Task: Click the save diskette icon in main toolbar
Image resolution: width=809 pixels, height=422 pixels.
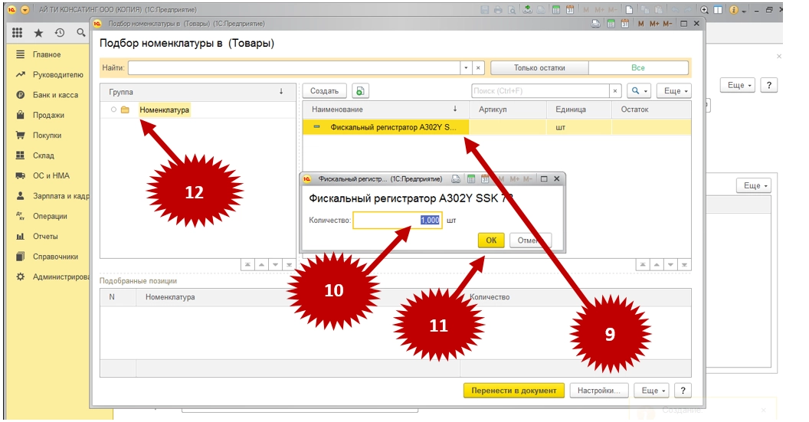Action: pyautogui.click(x=484, y=10)
